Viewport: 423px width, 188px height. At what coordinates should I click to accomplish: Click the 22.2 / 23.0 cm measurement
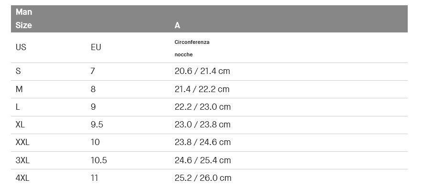(202, 107)
